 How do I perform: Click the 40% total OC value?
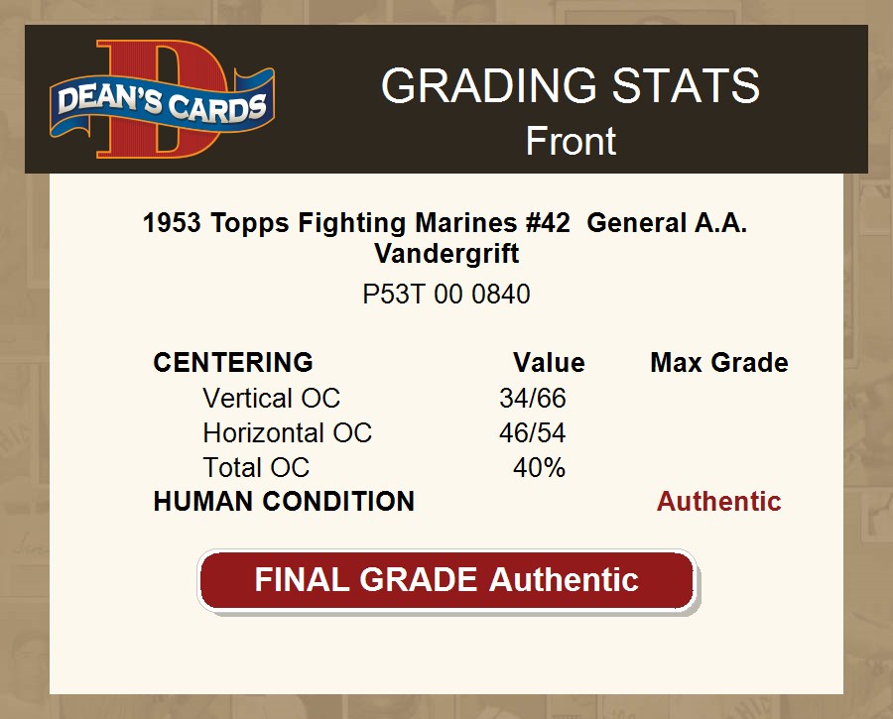pos(539,467)
